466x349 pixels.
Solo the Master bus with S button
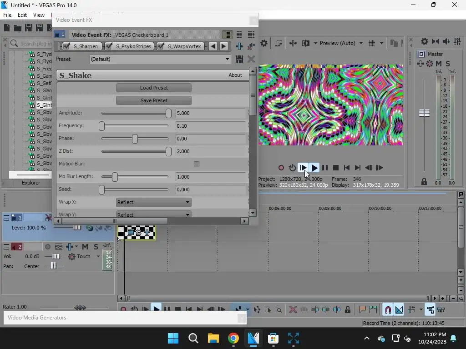coord(448,64)
